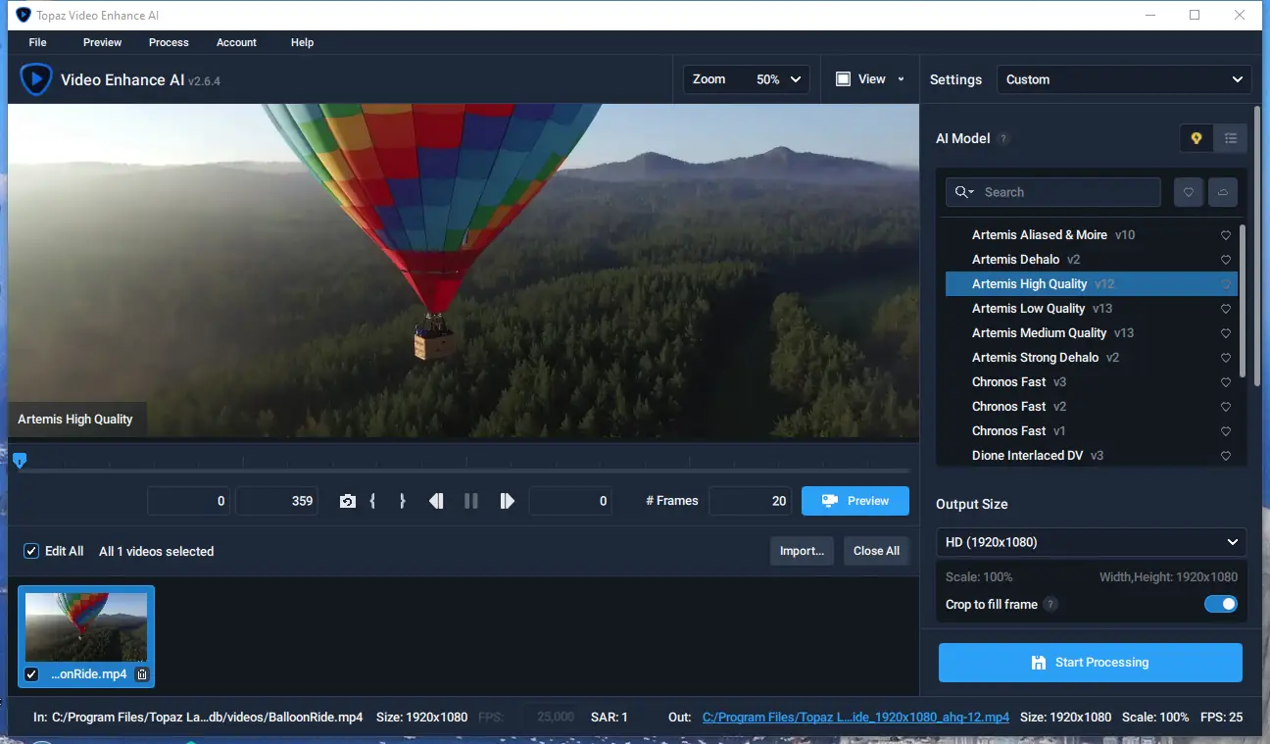
Task: Switch AI Model to suggested lightbulb view
Action: click(1197, 138)
